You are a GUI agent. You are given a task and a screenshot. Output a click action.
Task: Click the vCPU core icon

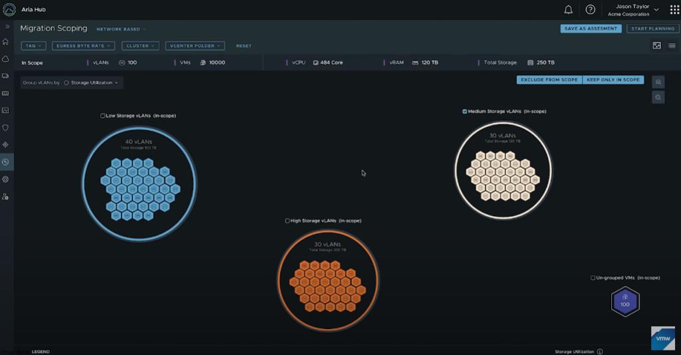(x=316, y=62)
